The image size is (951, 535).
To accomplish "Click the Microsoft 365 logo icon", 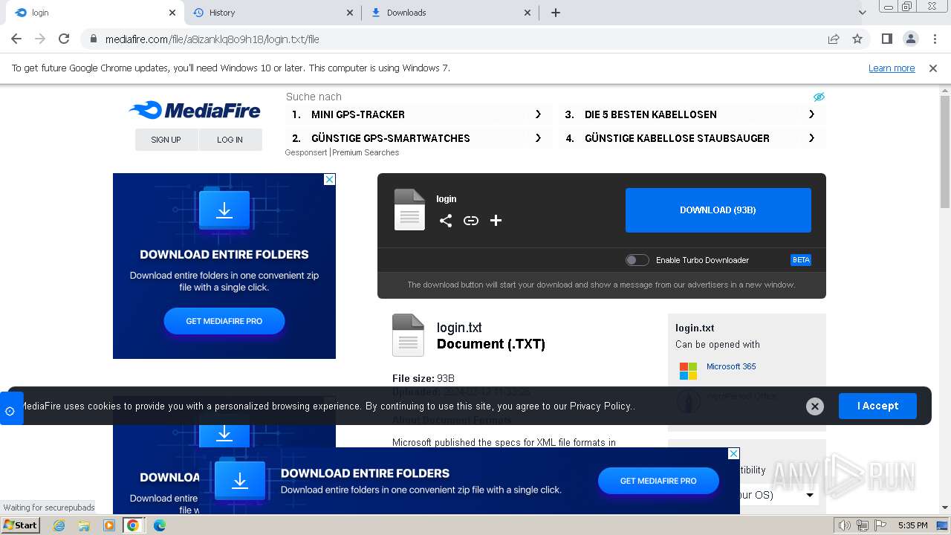I will (689, 370).
